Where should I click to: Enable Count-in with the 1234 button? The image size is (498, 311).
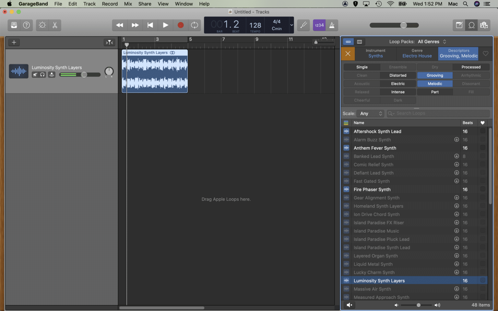click(319, 25)
